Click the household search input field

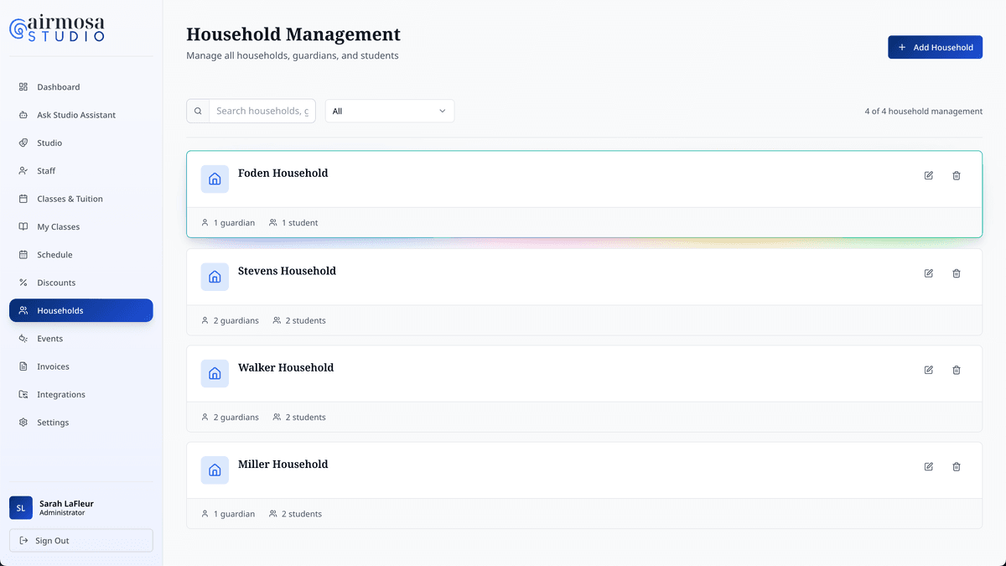[262, 110]
